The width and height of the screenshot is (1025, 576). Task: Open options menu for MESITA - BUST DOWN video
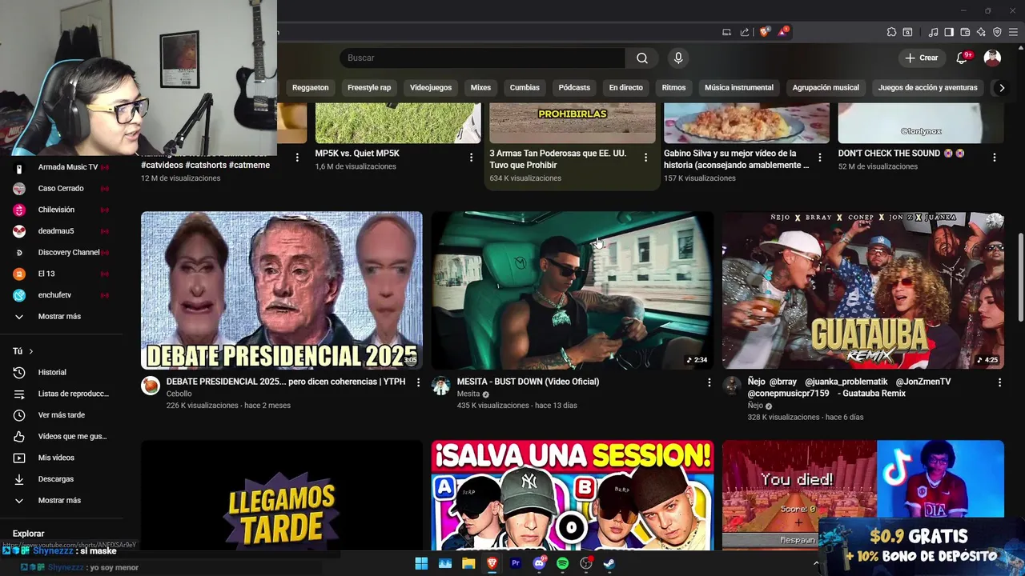(x=709, y=382)
